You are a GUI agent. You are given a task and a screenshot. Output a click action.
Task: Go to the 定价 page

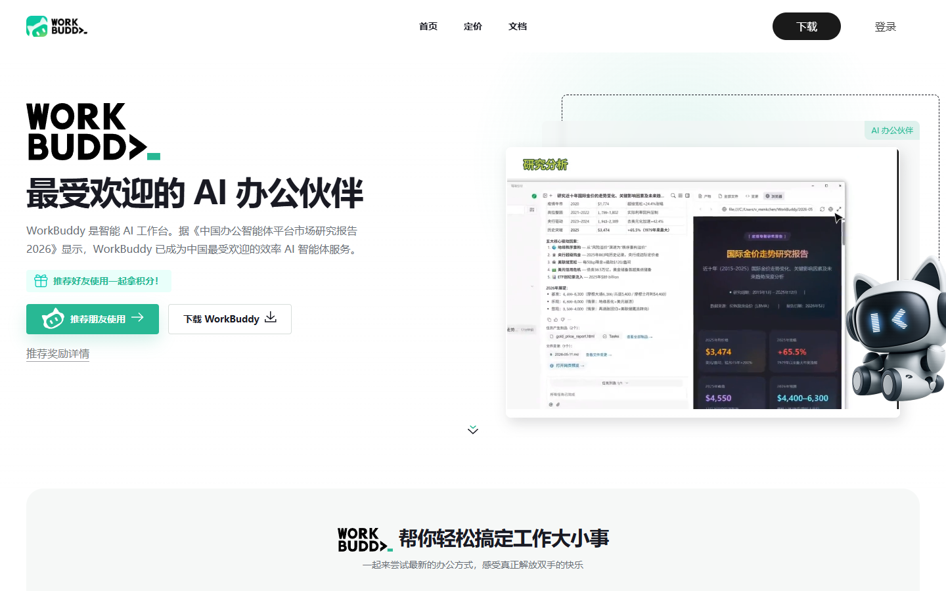473,26
